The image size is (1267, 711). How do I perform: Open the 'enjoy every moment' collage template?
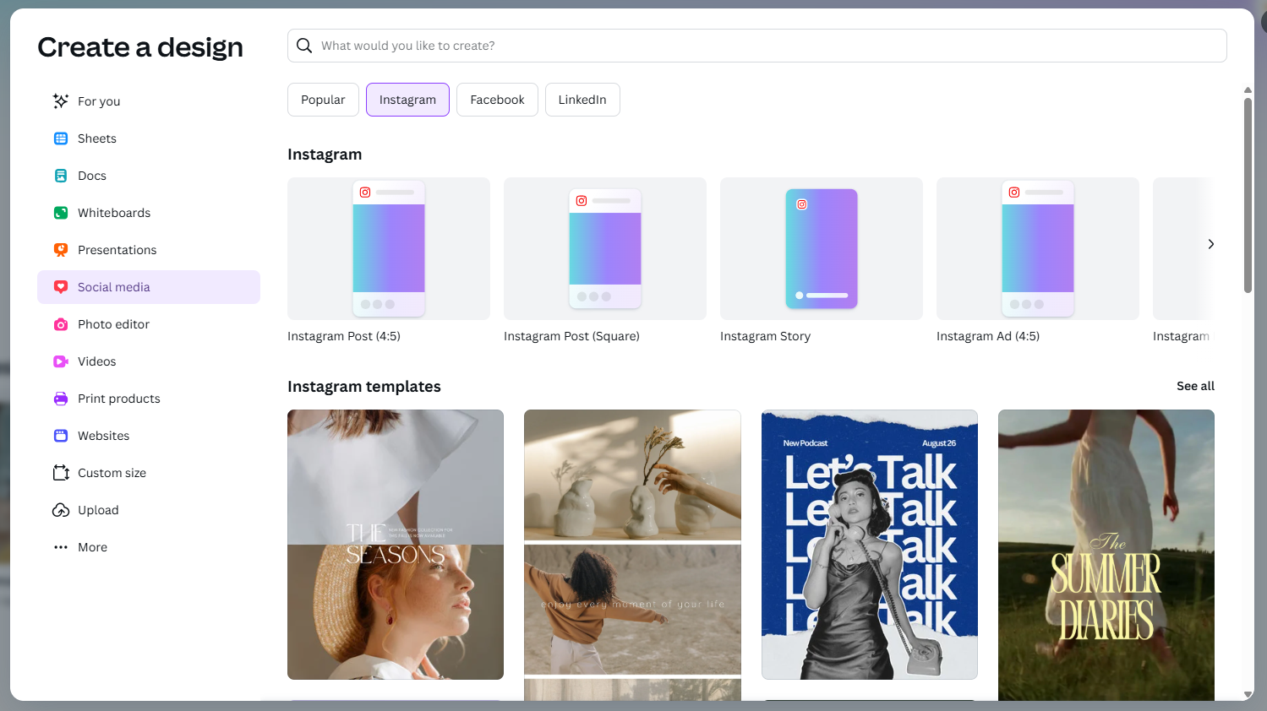click(632, 555)
